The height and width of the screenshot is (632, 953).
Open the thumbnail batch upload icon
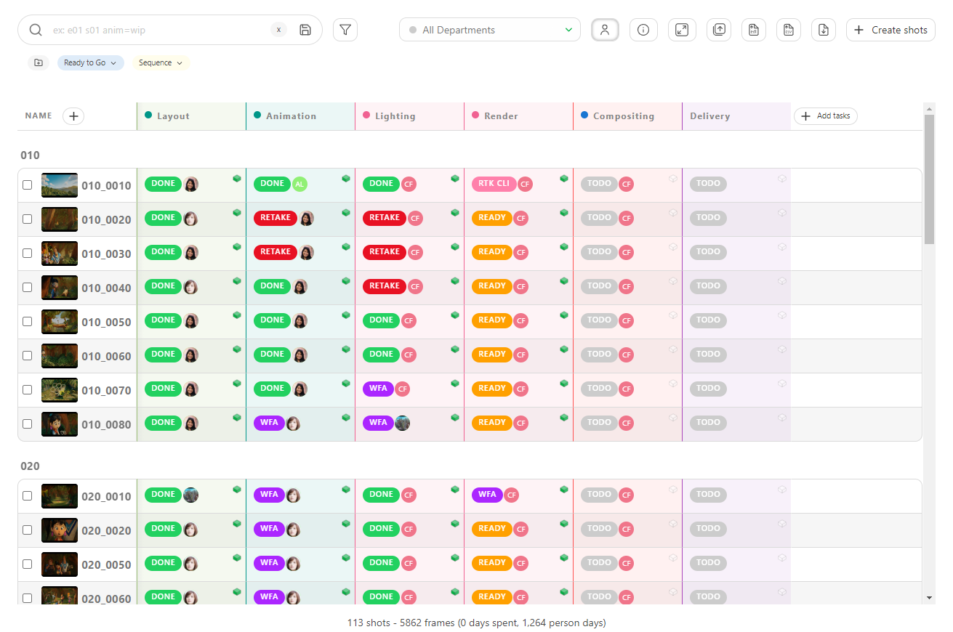point(719,30)
